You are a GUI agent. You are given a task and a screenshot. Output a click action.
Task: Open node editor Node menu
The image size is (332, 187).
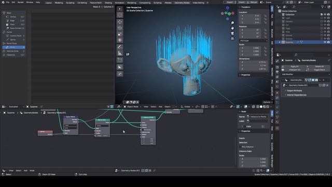click(32, 170)
